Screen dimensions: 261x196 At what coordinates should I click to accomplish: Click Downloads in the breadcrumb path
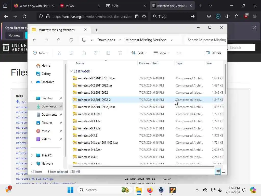pyautogui.click(x=106, y=40)
